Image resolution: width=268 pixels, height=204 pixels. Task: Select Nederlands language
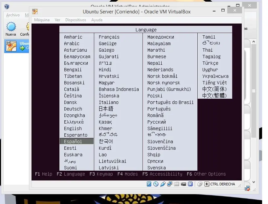(160, 70)
